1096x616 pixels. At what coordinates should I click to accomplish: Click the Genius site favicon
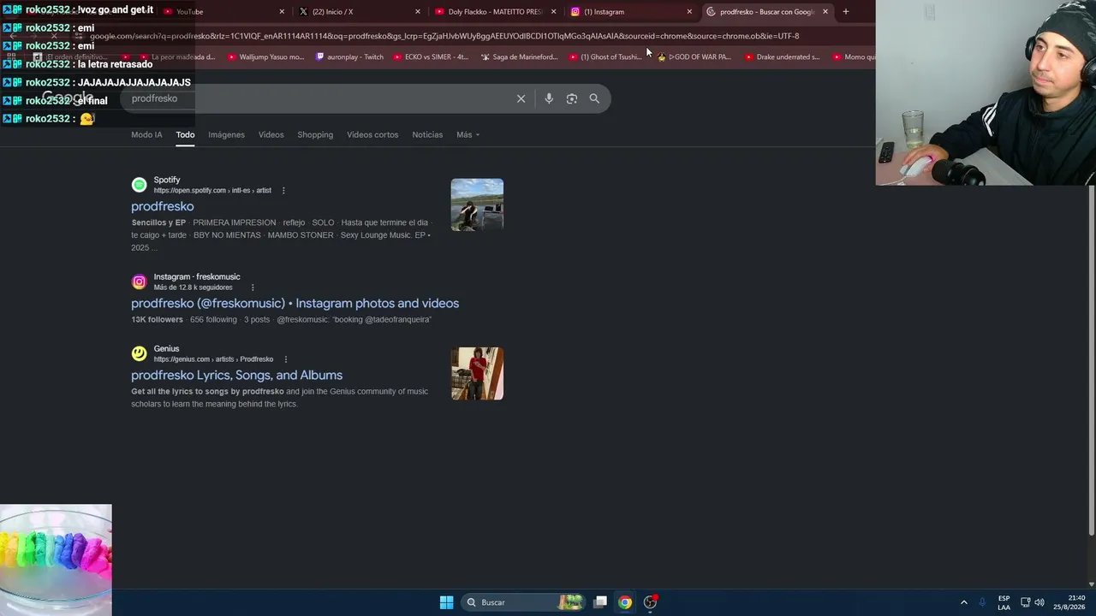tap(139, 353)
